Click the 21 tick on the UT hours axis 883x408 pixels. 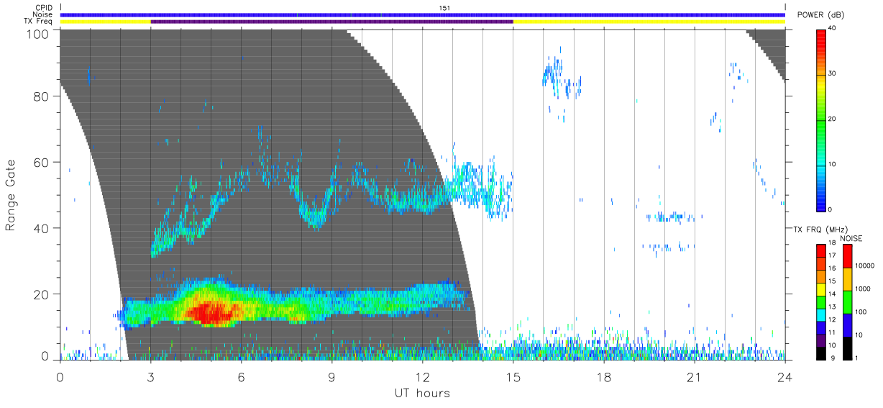(x=695, y=376)
